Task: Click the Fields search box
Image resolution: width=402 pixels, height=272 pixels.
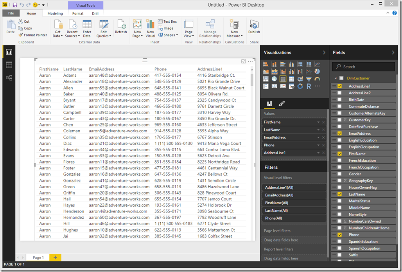Action: [364, 67]
